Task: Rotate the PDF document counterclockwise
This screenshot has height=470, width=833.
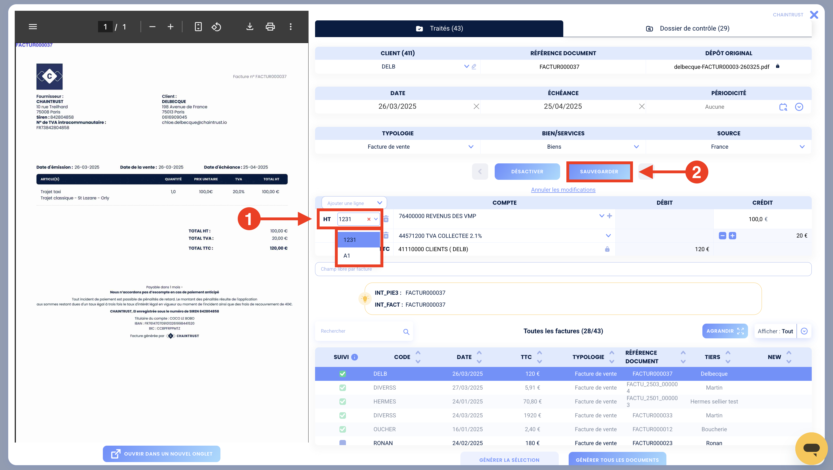Action: tap(216, 27)
